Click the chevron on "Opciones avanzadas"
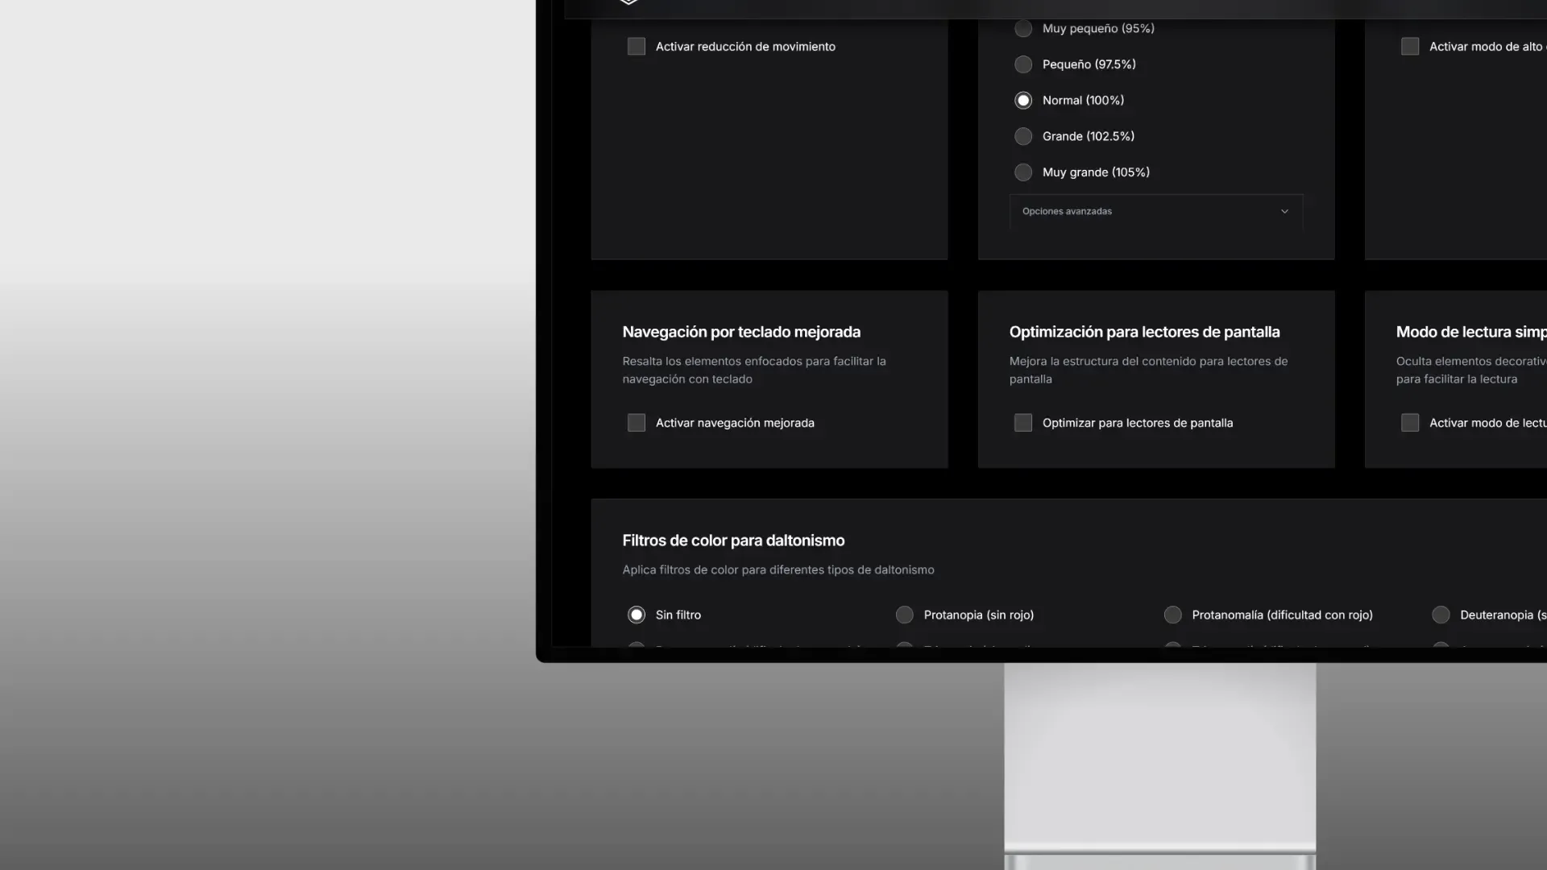Screen dimensions: 1547x870 [x=1285, y=211]
